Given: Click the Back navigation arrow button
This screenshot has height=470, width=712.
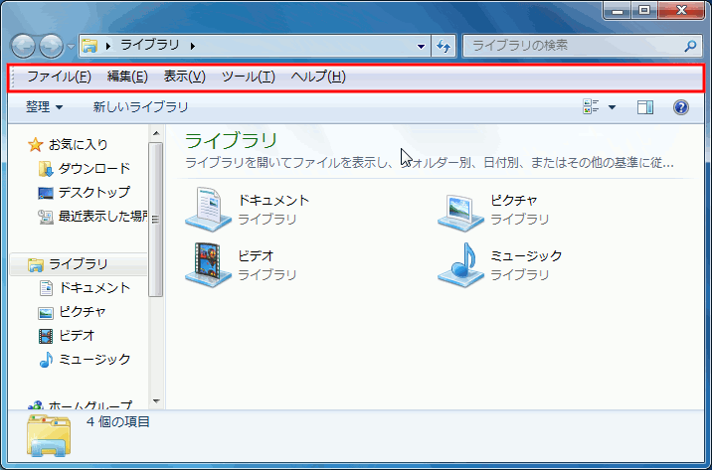Looking at the screenshot, I should 23,46.
